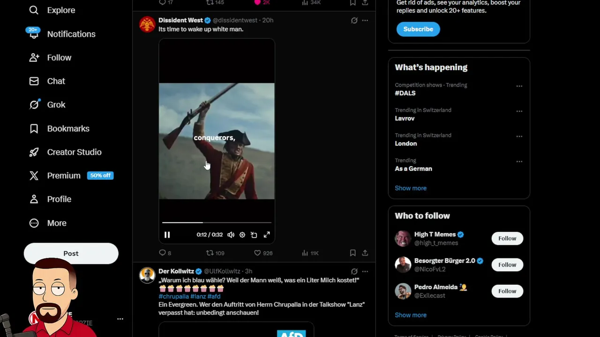Screen dimensions: 600x337
Task: Share the Dissident West post
Action: [365, 253]
